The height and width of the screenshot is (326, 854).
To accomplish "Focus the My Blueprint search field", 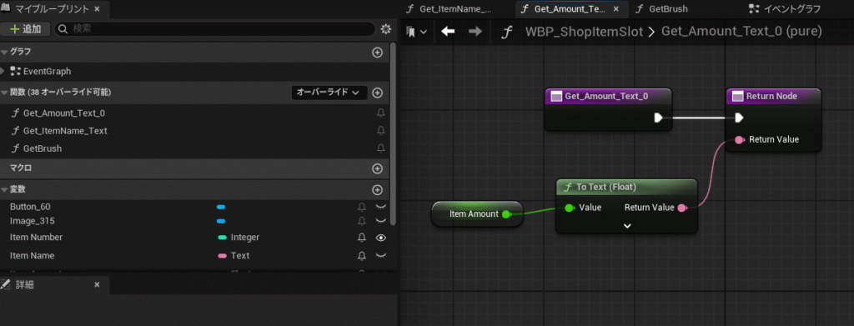I will [x=215, y=29].
